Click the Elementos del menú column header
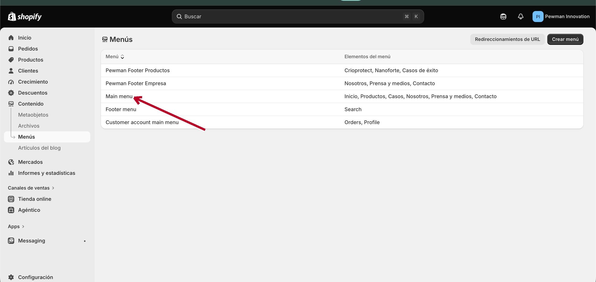The height and width of the screenshot is (282, 596). pos(367,57)
